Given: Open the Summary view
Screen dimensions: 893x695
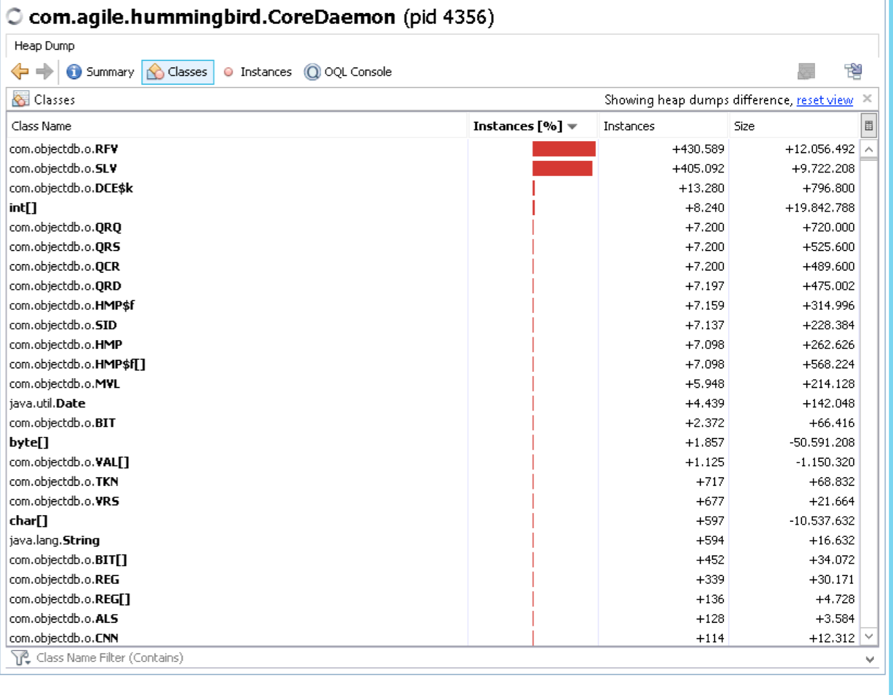Looking at the screenshot, I should click(100, 72).
